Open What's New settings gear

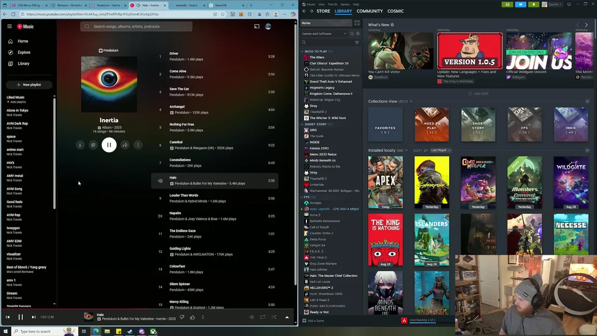(x=392, y=25)
